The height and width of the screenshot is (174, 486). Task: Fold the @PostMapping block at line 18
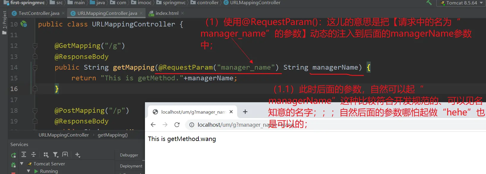(x=35, y=110)
